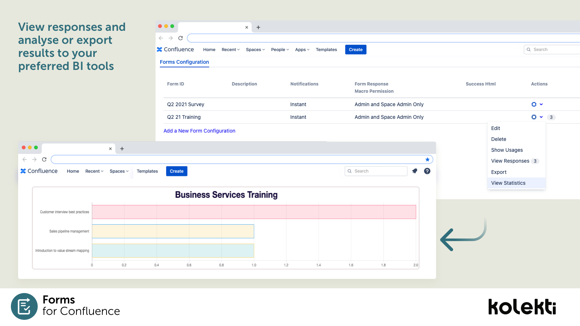Expand Recent menu in front window
Image resolution: width=580 pixels, height=326 pixels.
point(95,171)
